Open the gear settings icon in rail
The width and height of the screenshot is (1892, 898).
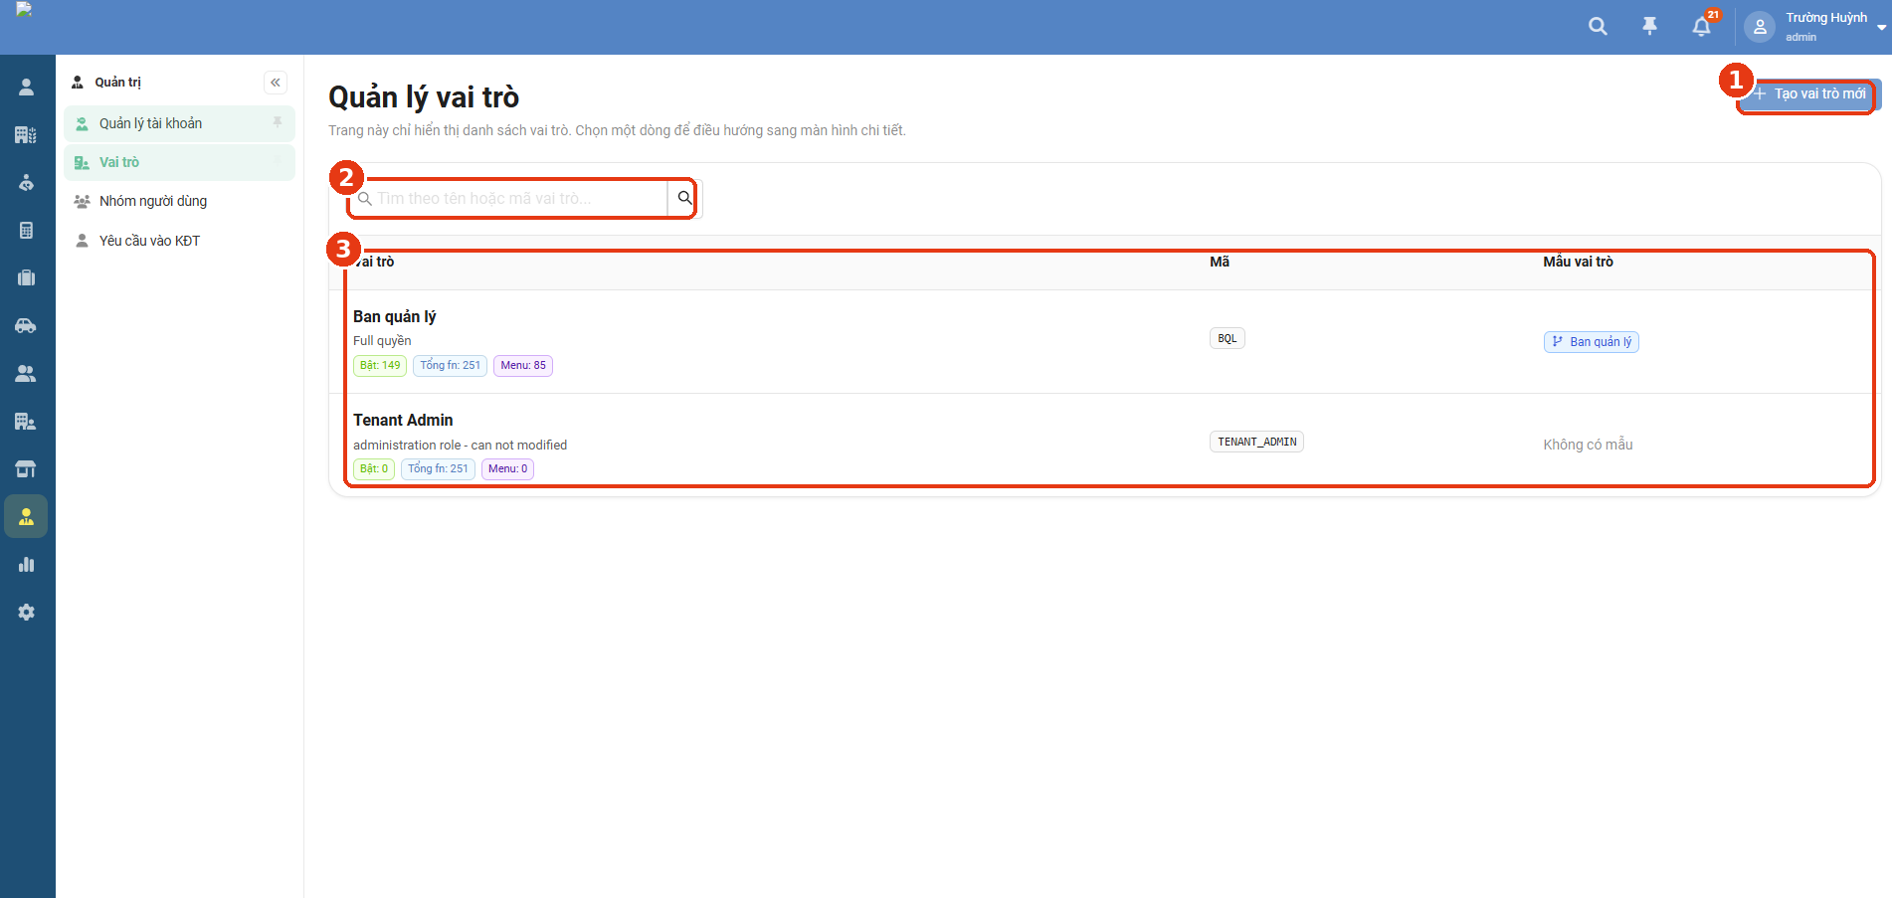pos(27,613)
